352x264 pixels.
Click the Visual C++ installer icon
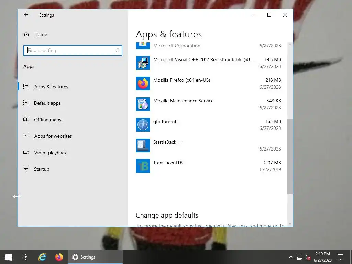point(143,63)
